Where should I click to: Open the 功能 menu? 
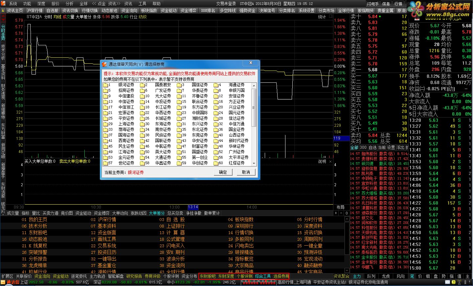click(x=27, y=4)
